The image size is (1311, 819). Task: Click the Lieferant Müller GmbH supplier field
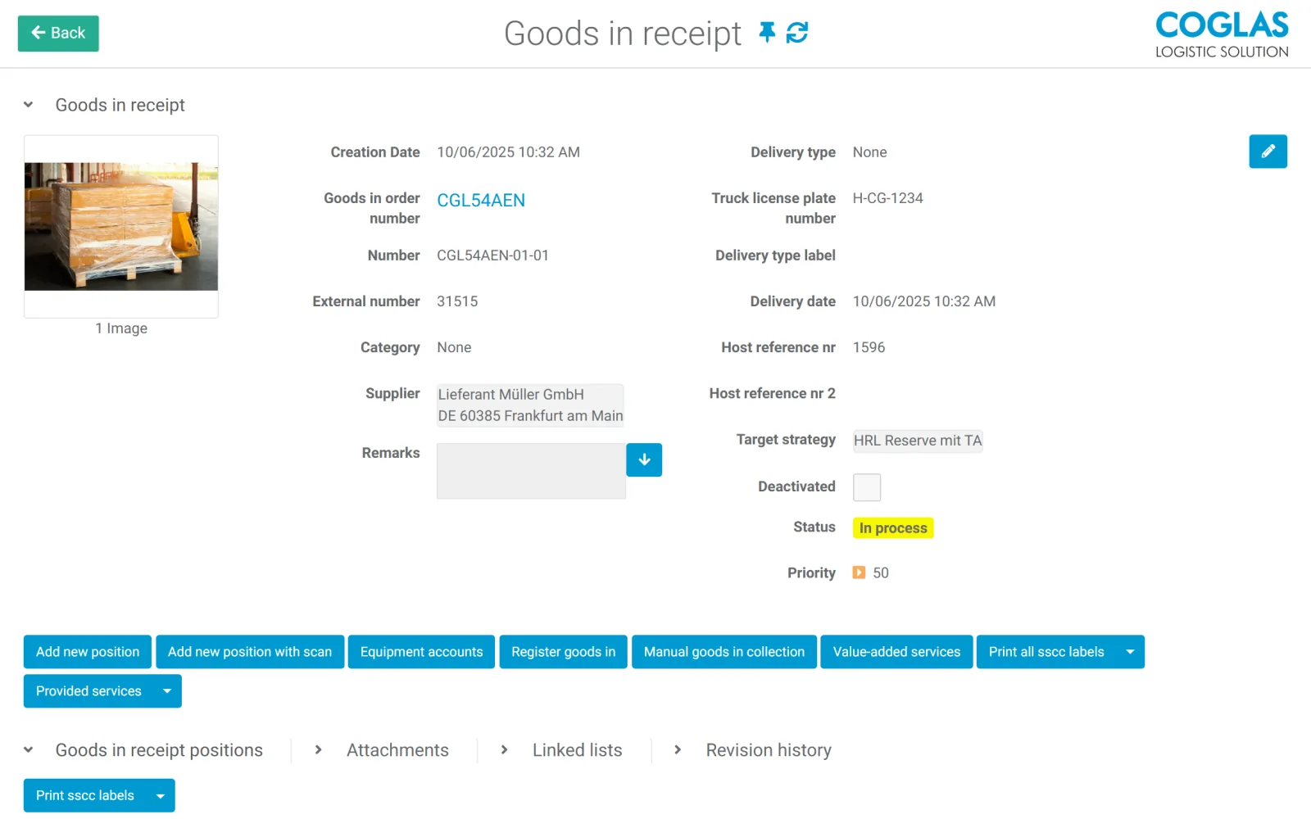click(x=530, y=405)
